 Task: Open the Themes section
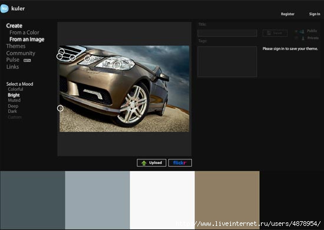tap(16, 46)
